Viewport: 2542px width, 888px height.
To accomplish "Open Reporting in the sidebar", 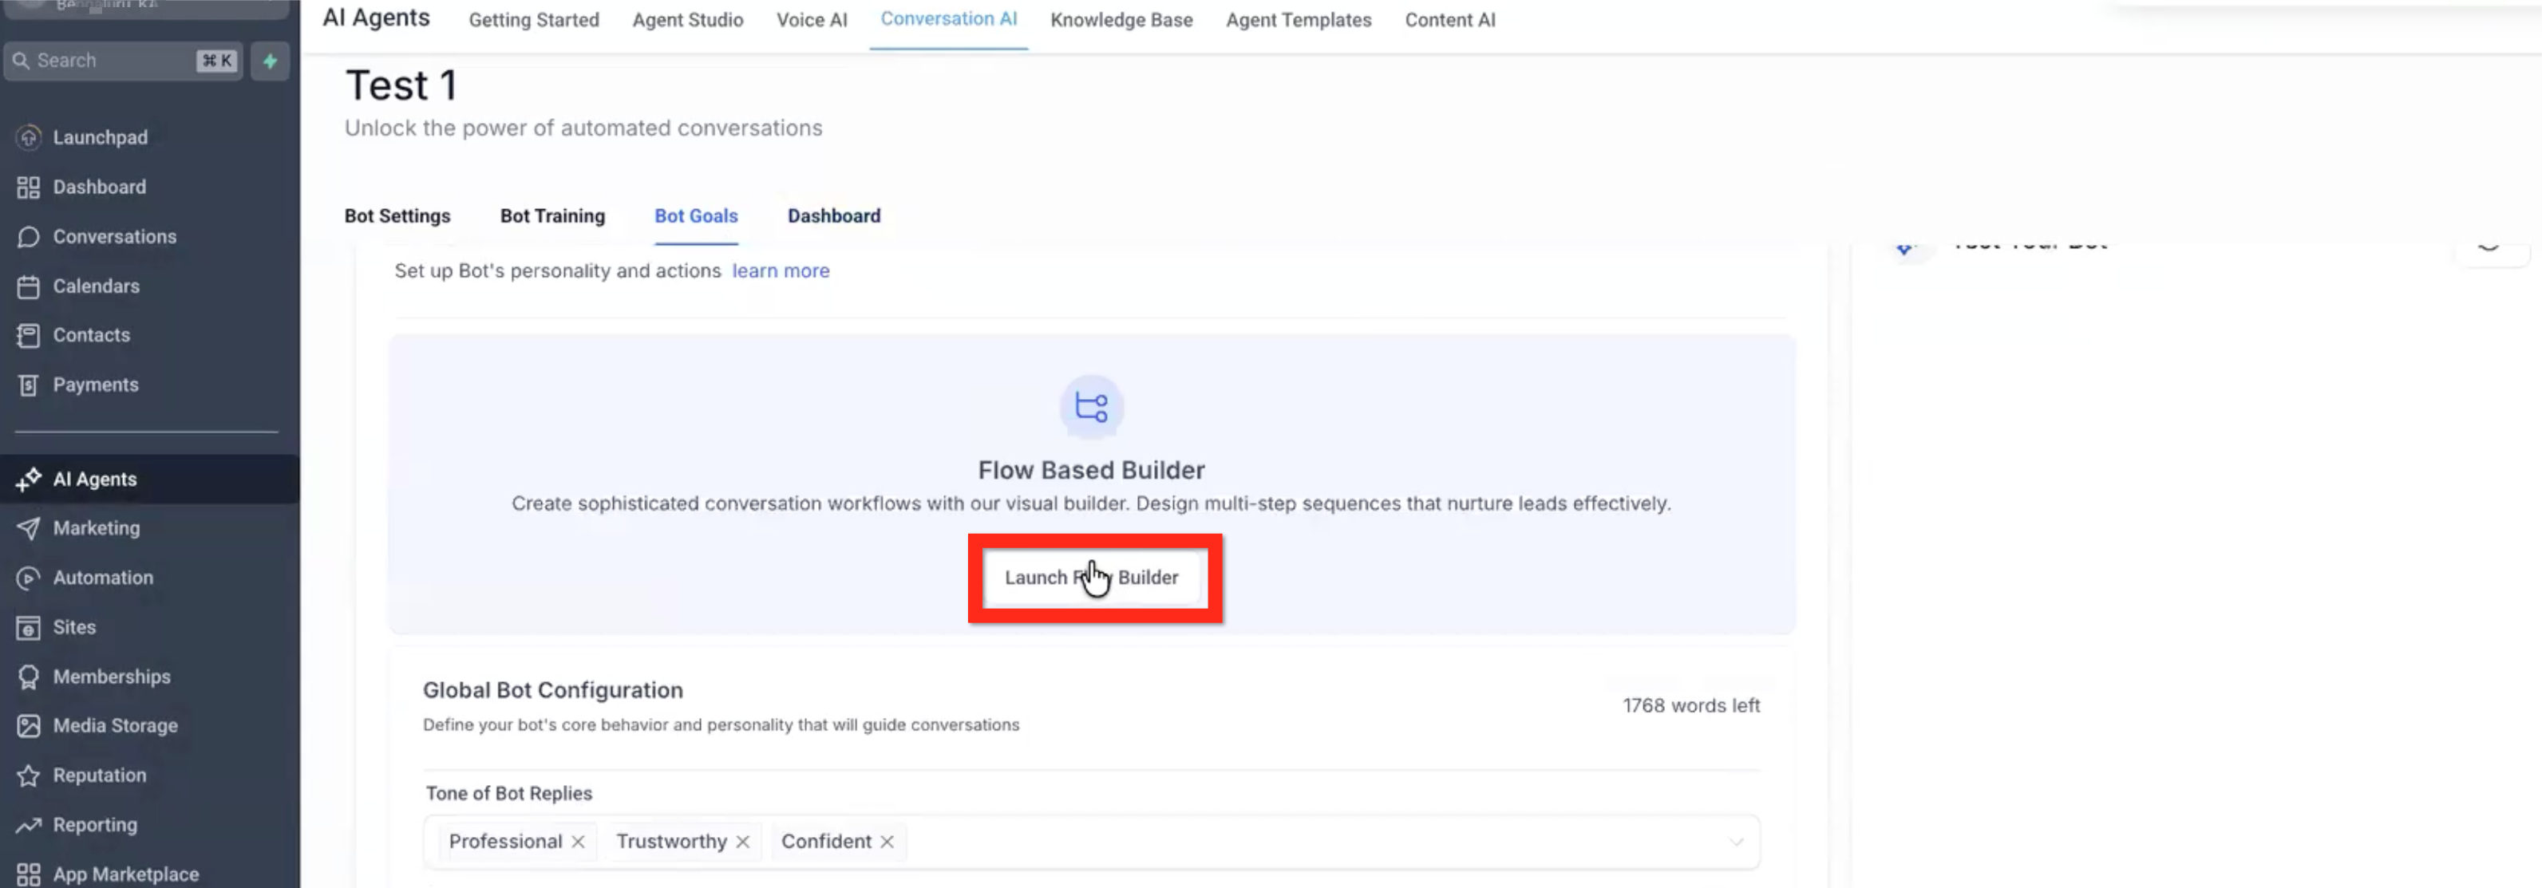I will pyautogui.click(x=95, y=825).
